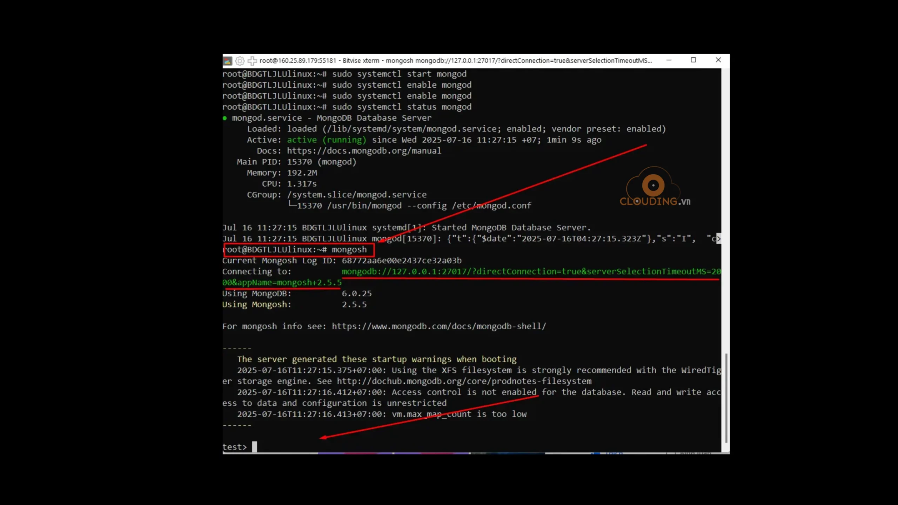The image size is (898, 505).
Task: Click the 'CGroup: /system.slice/mongod.service' line
Action: click(x=337, y=195)
